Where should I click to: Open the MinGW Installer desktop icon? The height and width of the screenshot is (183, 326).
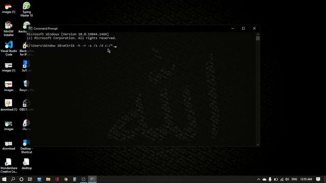pyautogui.click(x=9, y=29)
